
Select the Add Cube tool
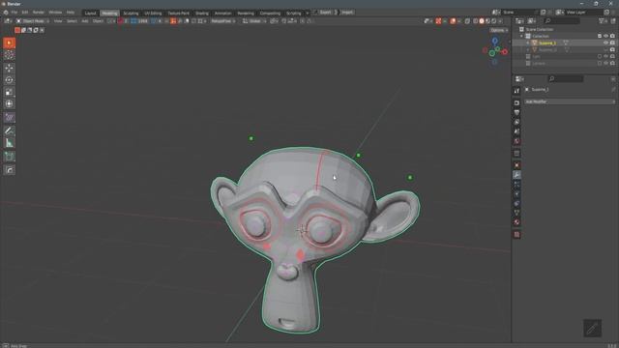coord(9,157)
